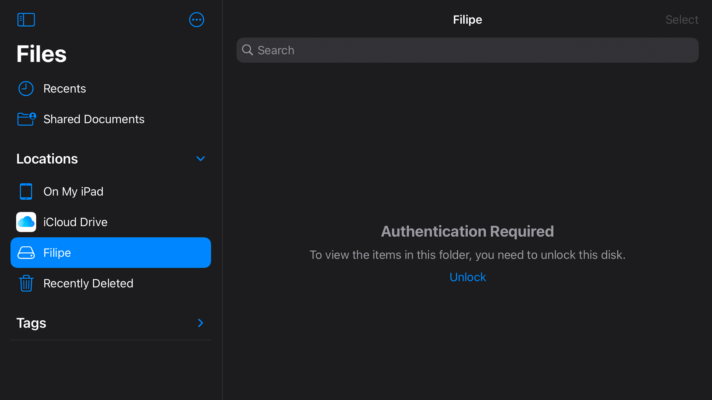Open the ellipsis more options button
Screen dimensions: 712x400
pyautogui.click(x=197, y=20)
